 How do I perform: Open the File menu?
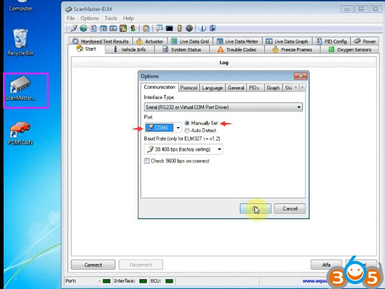[x=70, y=18]
